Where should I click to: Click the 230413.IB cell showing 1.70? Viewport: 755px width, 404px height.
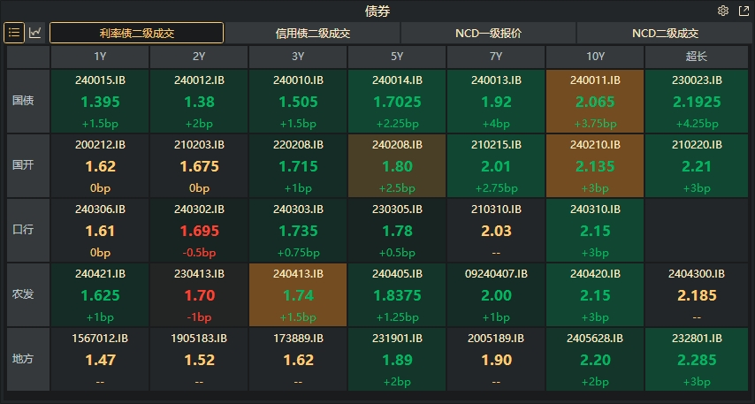(199, 294)
